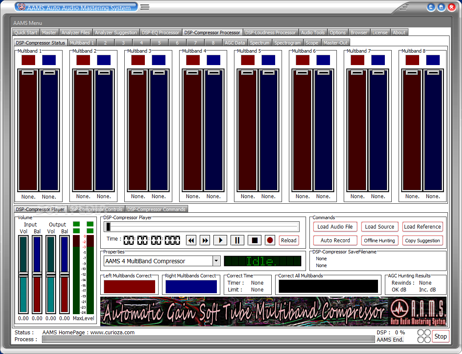Viewport: 462px width, 354px height.
Task: Click the AAMS Menu label
Action: (27, 23)
